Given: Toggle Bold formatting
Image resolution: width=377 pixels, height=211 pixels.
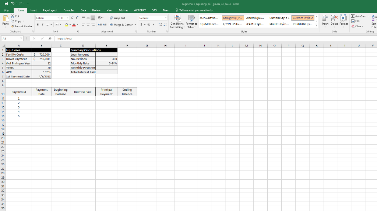Looking at the screenshot, I should pyautogui.click(x=38, y=25).
